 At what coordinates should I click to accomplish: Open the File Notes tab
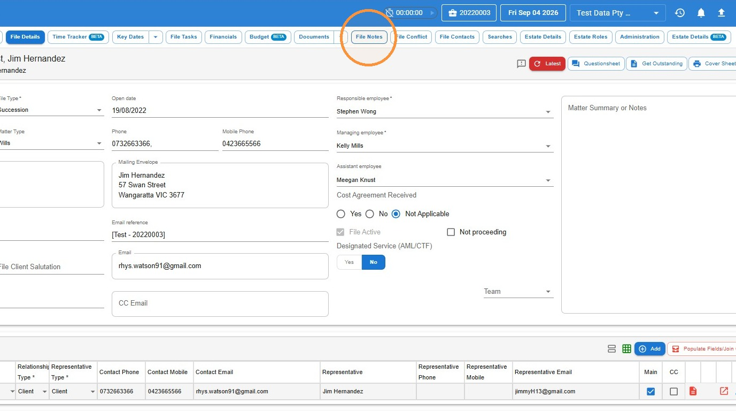click(369, 37)
